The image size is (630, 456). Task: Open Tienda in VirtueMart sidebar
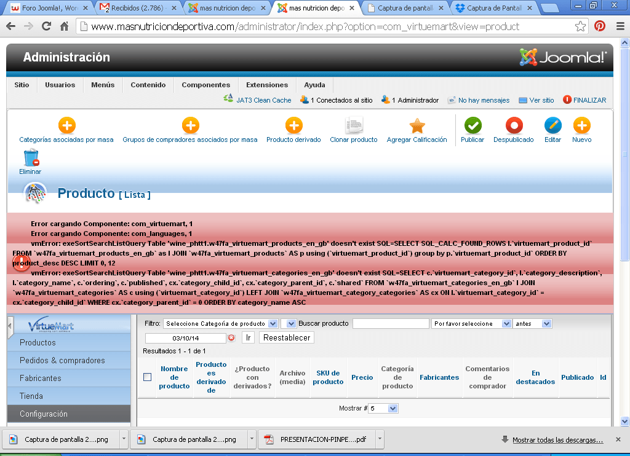click(x=69, y=396)
